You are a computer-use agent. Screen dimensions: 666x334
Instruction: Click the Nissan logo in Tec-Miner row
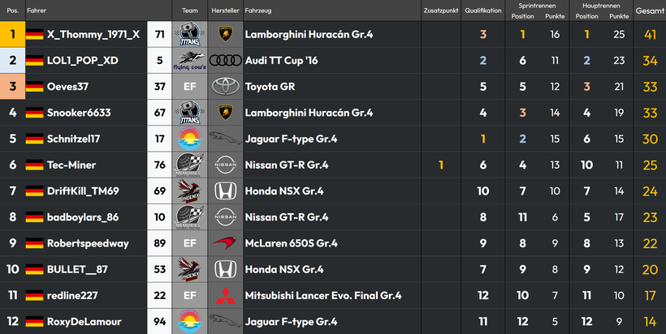pos(226,165)
